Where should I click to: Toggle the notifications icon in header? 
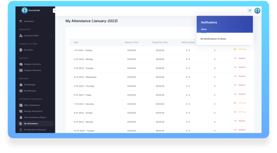[x=250, y=11]
